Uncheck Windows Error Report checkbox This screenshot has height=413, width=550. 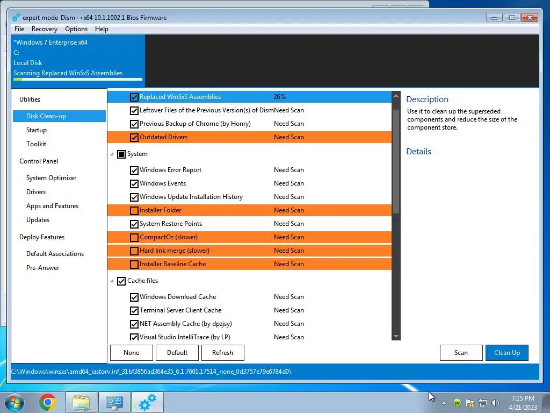[x=134, y=170]
